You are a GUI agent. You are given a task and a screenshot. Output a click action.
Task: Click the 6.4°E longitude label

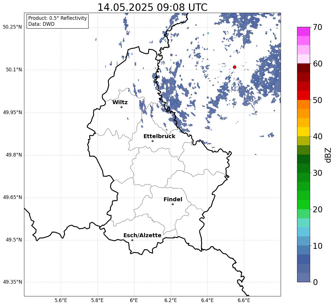(x=207, y=300)
